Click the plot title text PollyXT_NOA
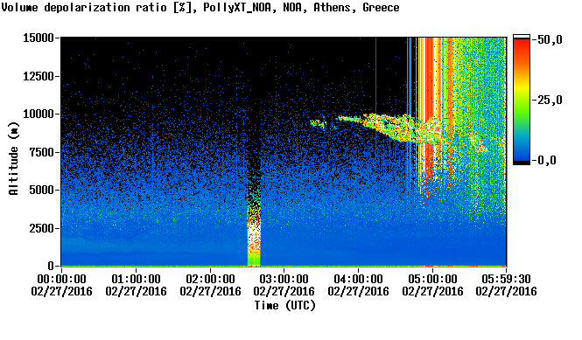 pyautogui.click(x=237, y=7)
